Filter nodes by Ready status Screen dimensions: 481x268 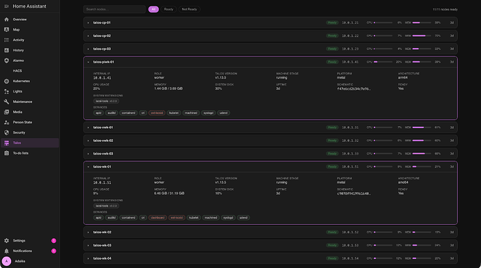pos(169,9)
